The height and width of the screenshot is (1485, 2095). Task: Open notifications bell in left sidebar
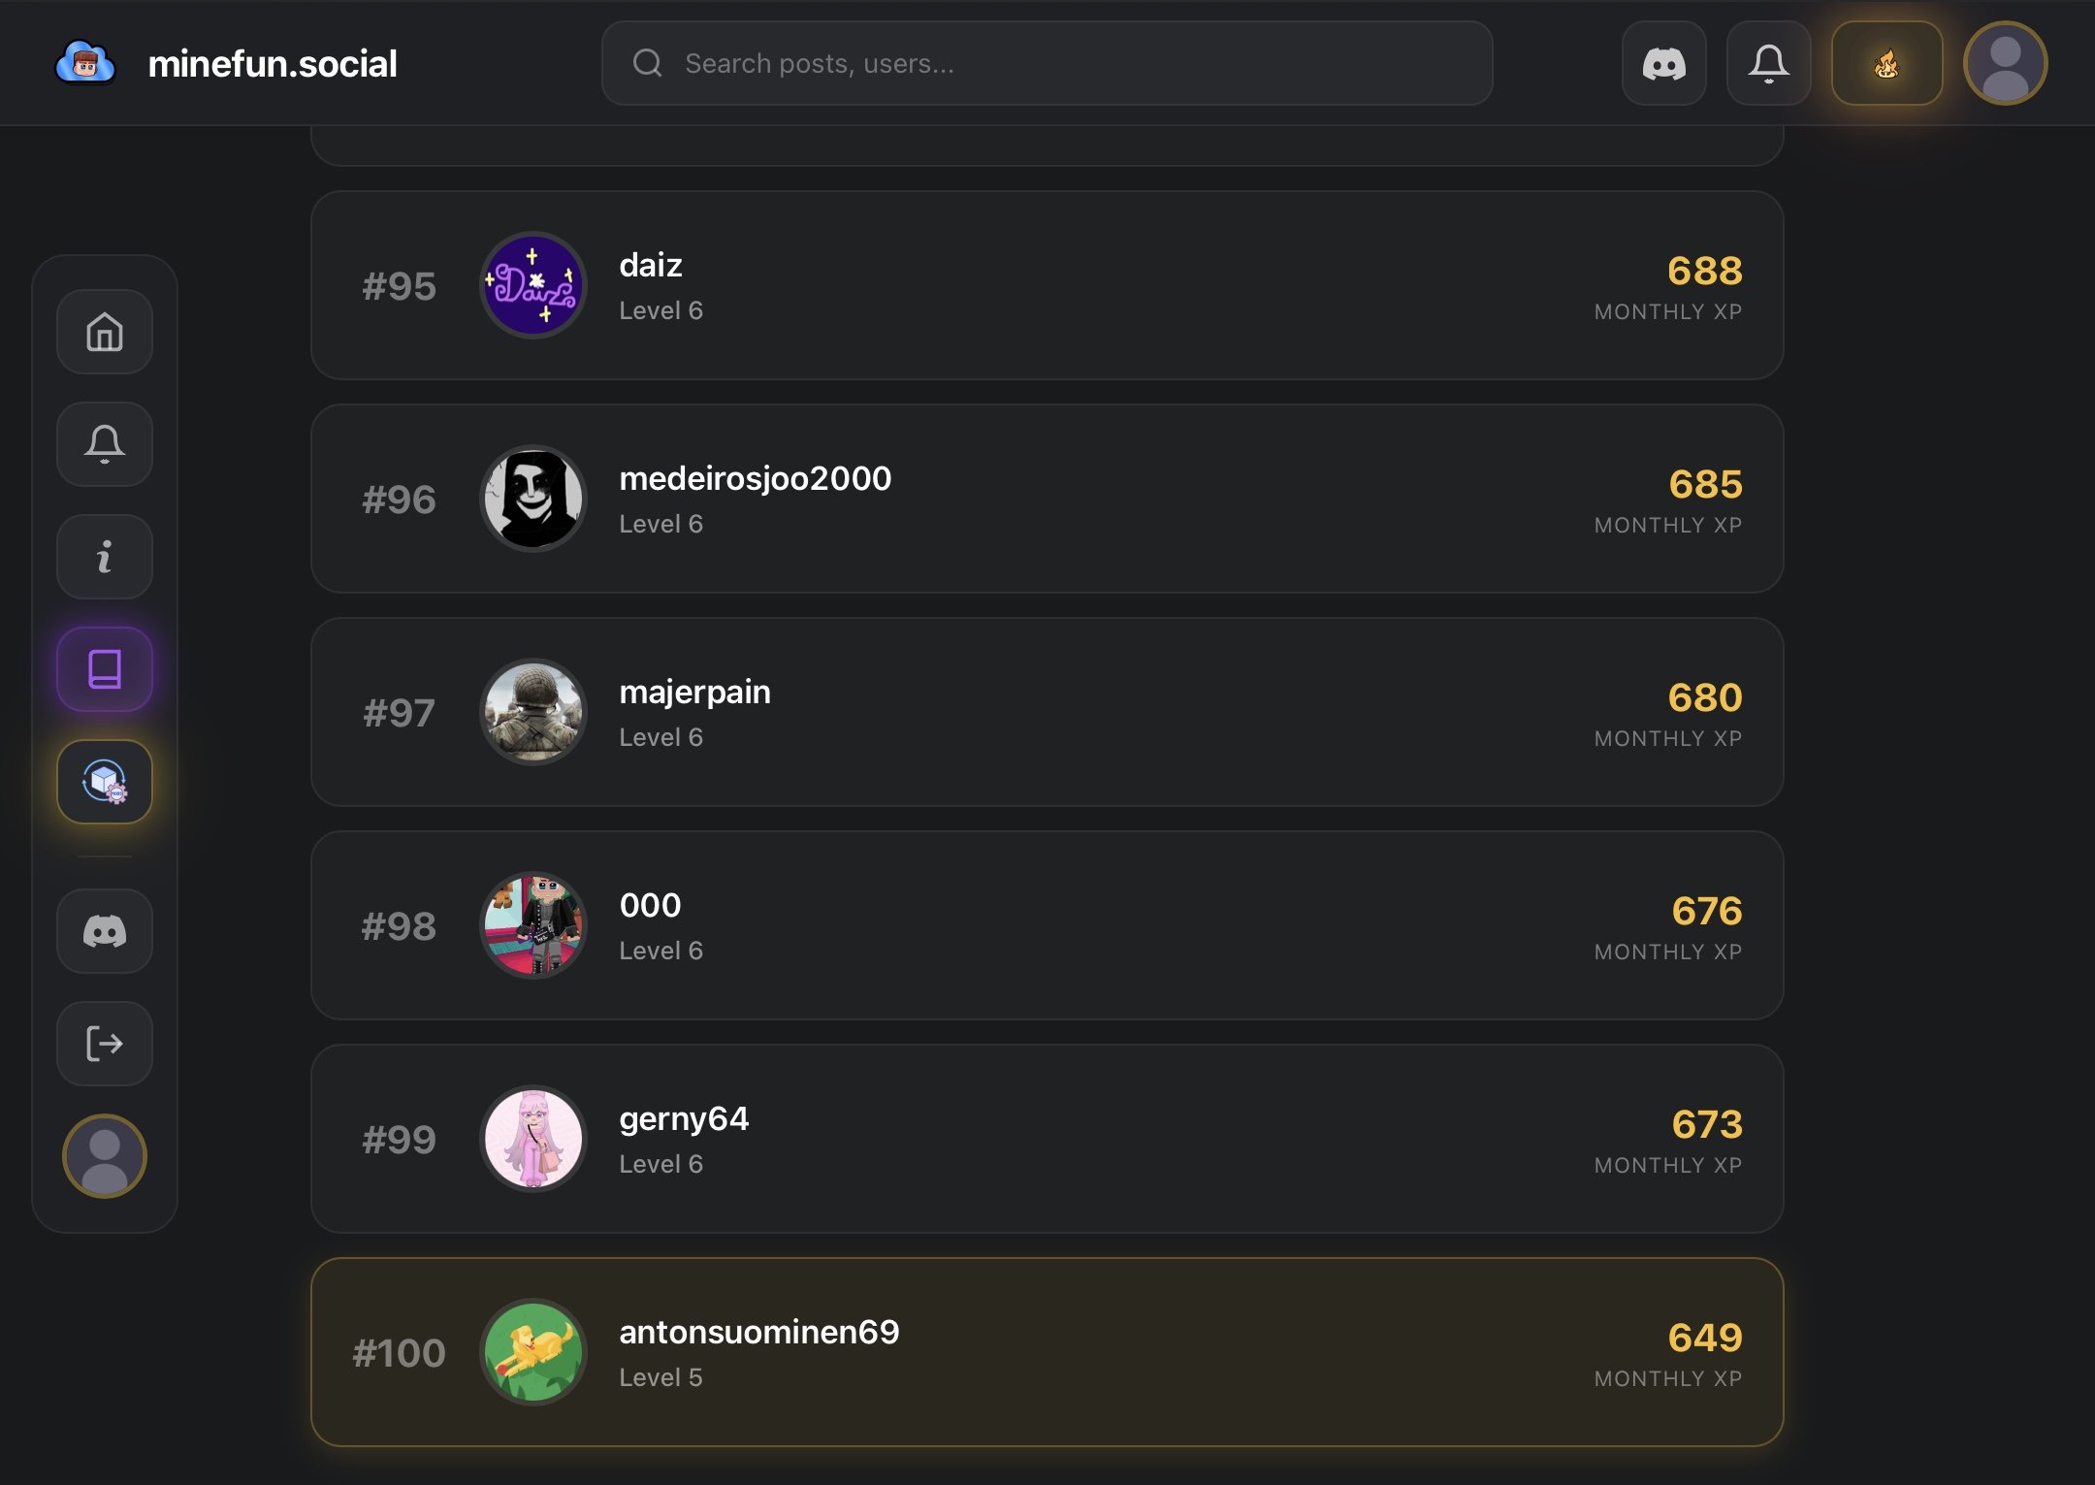105,444
